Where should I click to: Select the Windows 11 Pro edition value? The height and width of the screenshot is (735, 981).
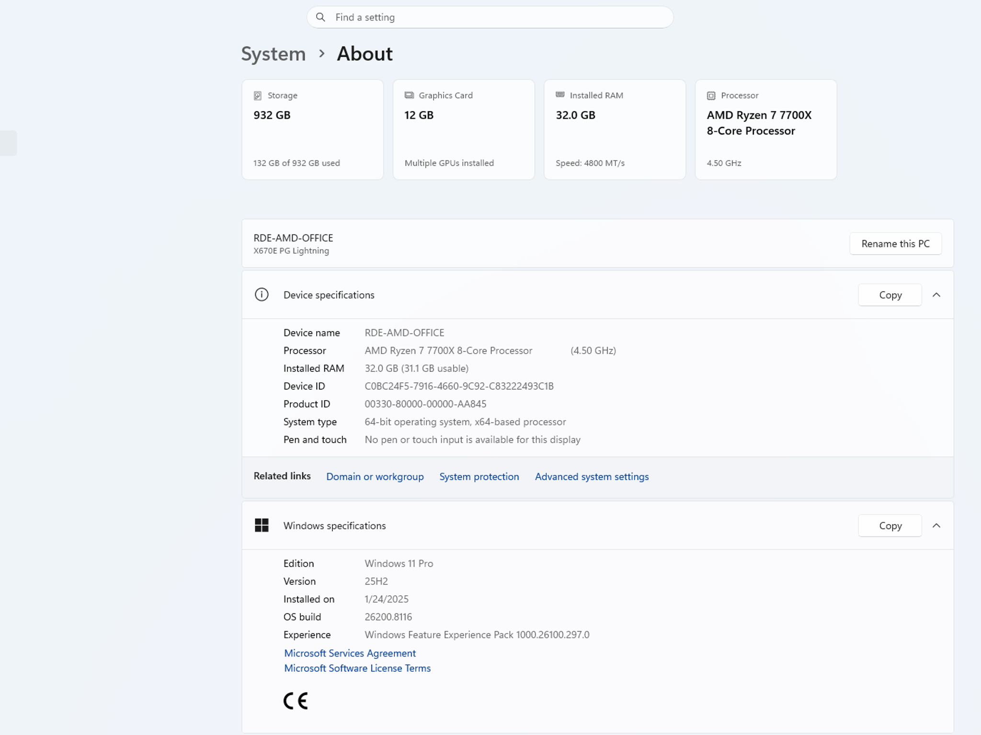point(399,563)
